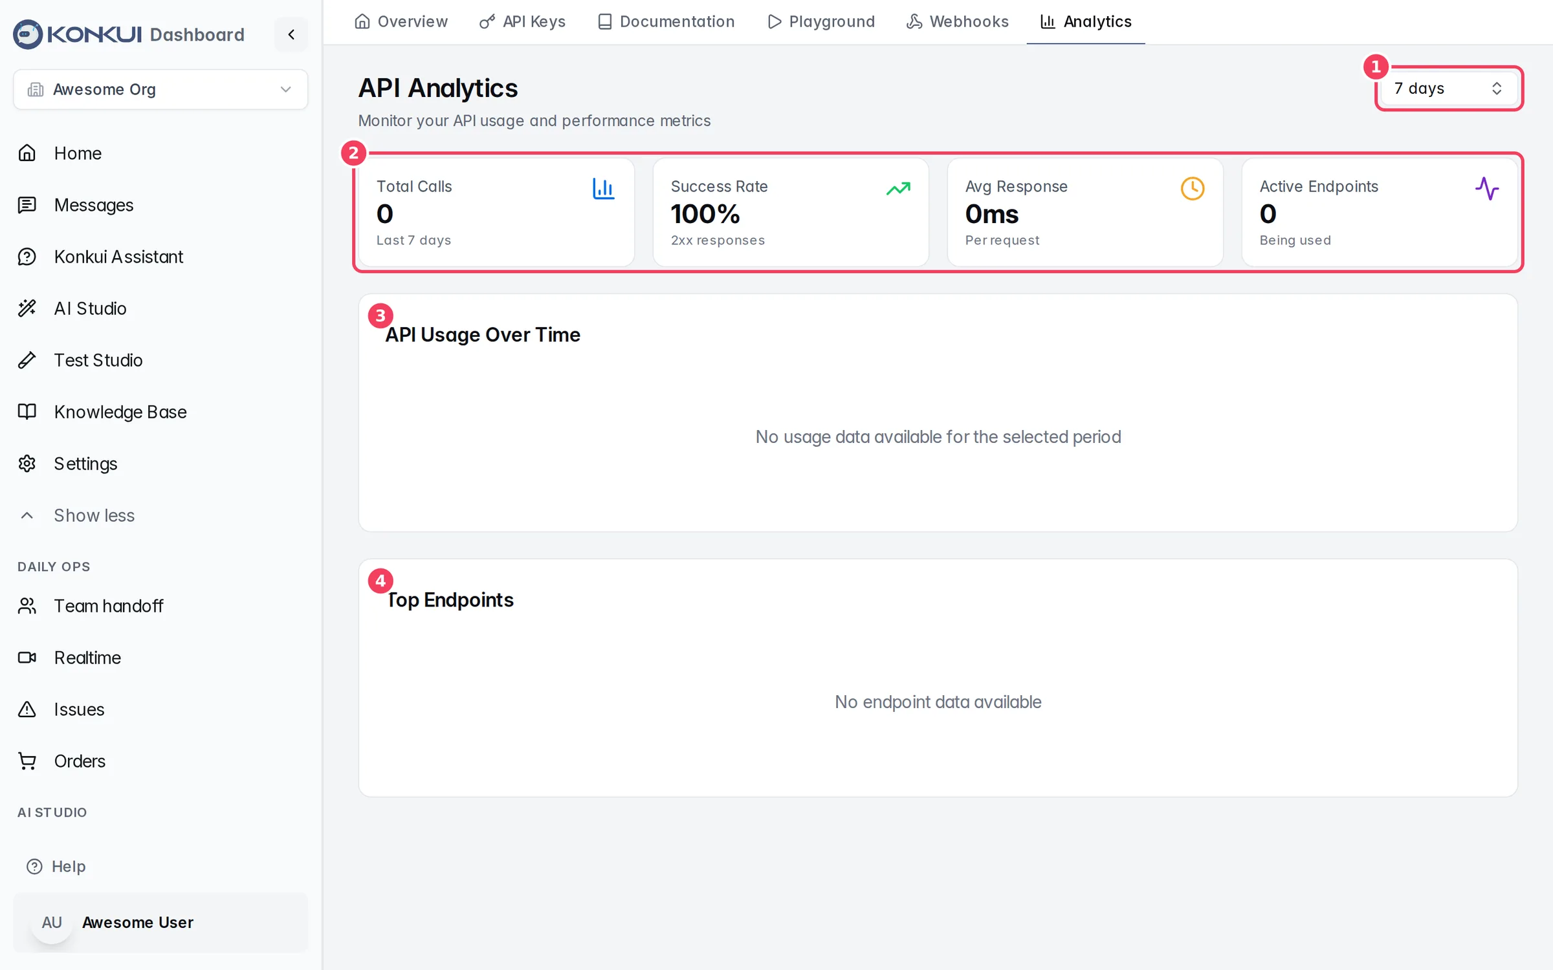
Task: Open the Awesome User profile menu
Action: click(160, 922)
